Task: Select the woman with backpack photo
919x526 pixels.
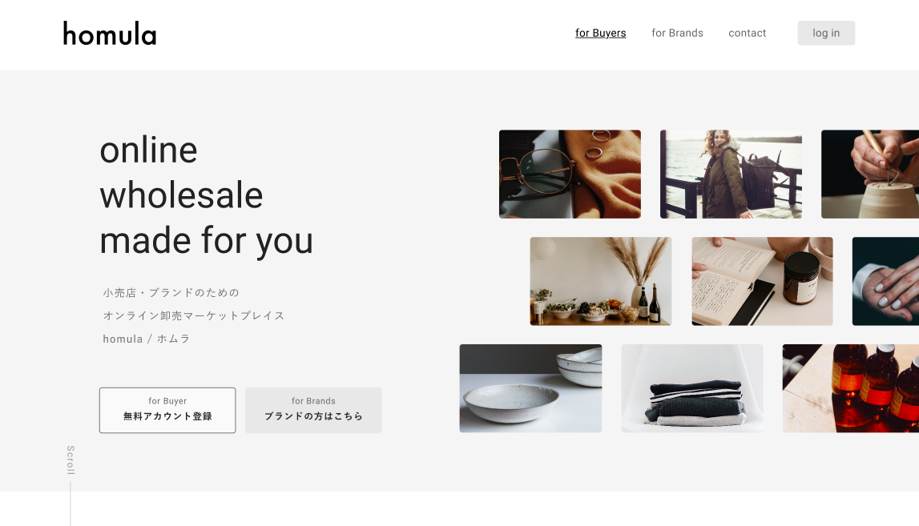Action: point(731,174)
